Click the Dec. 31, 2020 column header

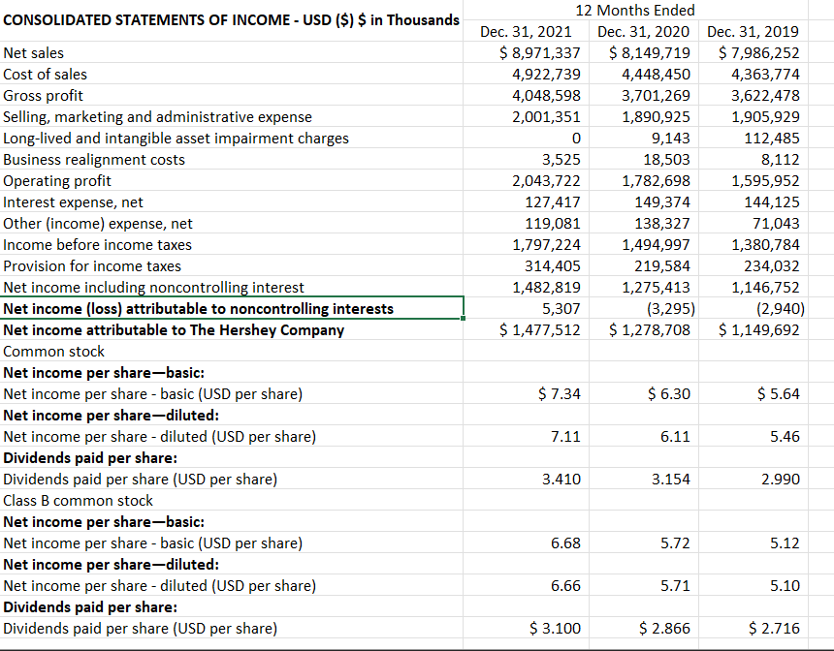643,31
